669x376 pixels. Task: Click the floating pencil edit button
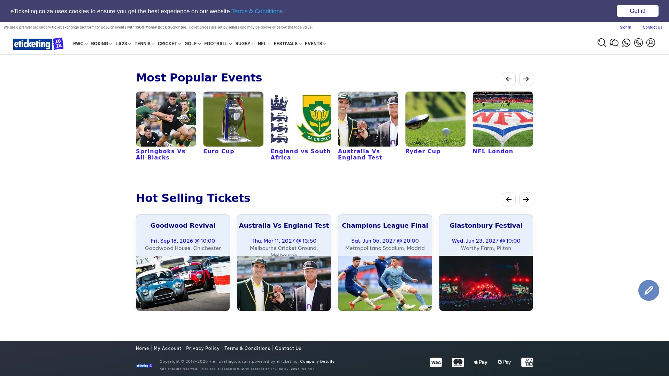[648, 290]
